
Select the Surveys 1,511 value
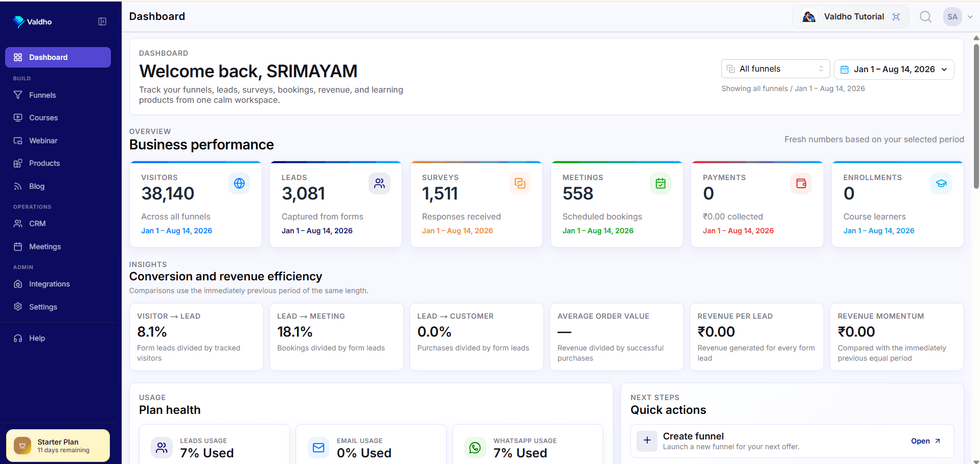click(x=440, y=193)
